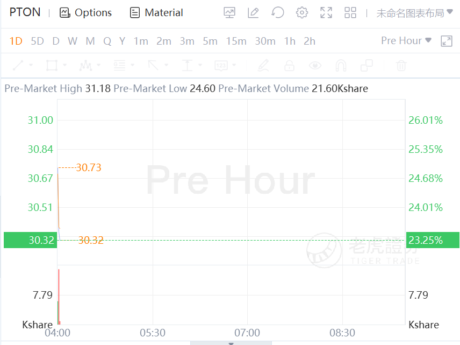Open the Material button

pyautogui.click(x=156, y=12)
